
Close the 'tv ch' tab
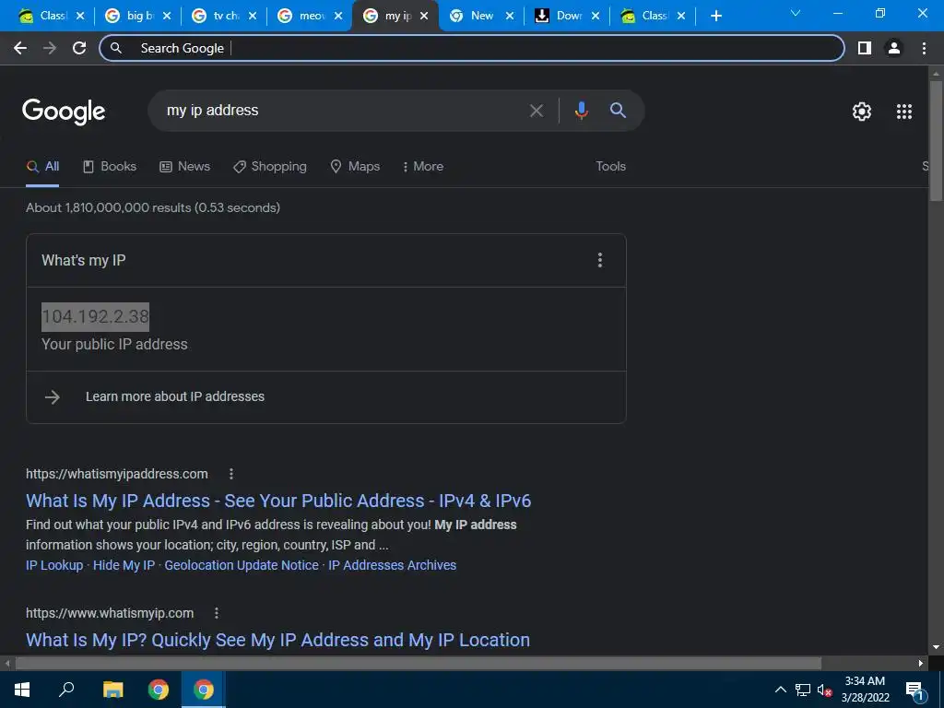pos(253,16)
